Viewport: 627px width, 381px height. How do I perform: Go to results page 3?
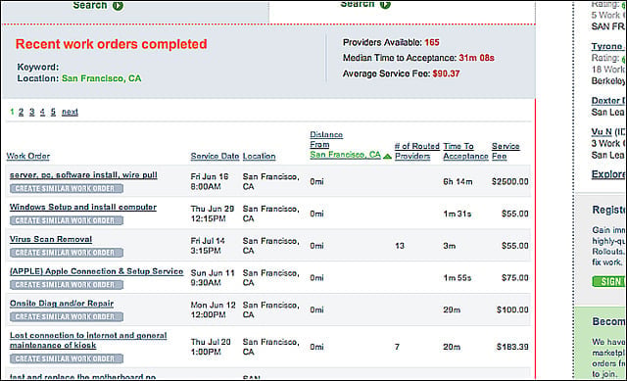31,112
